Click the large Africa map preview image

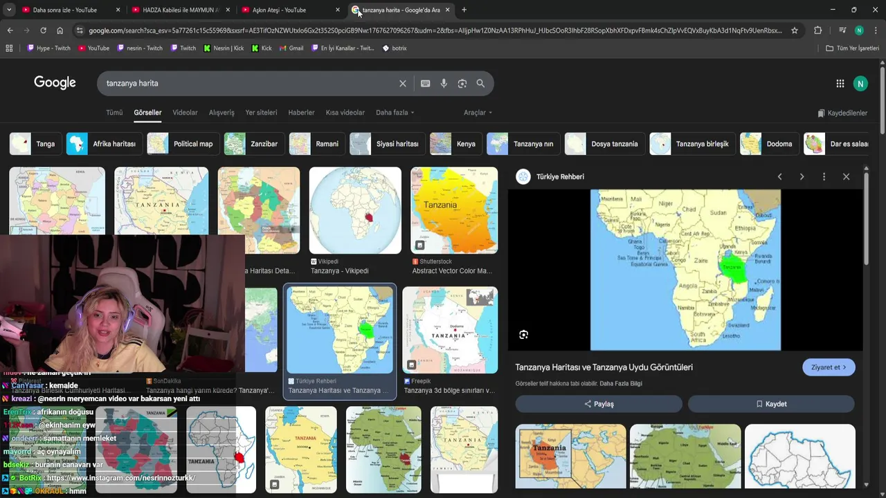685,270
